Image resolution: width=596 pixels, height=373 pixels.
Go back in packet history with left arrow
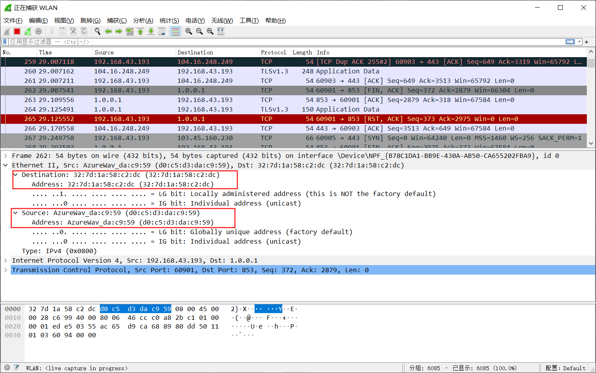pos(108,31)
